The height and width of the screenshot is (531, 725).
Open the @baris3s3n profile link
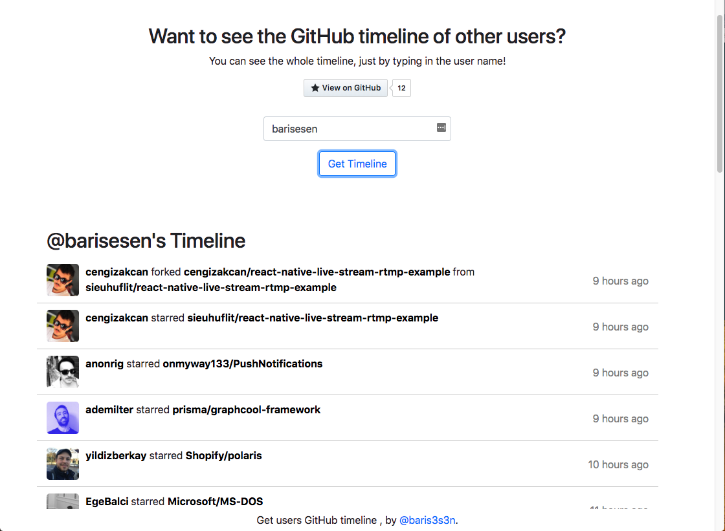coord(427,519)
